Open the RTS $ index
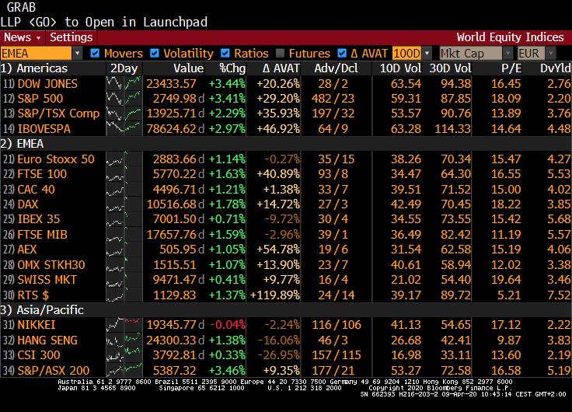 (33, 295)
